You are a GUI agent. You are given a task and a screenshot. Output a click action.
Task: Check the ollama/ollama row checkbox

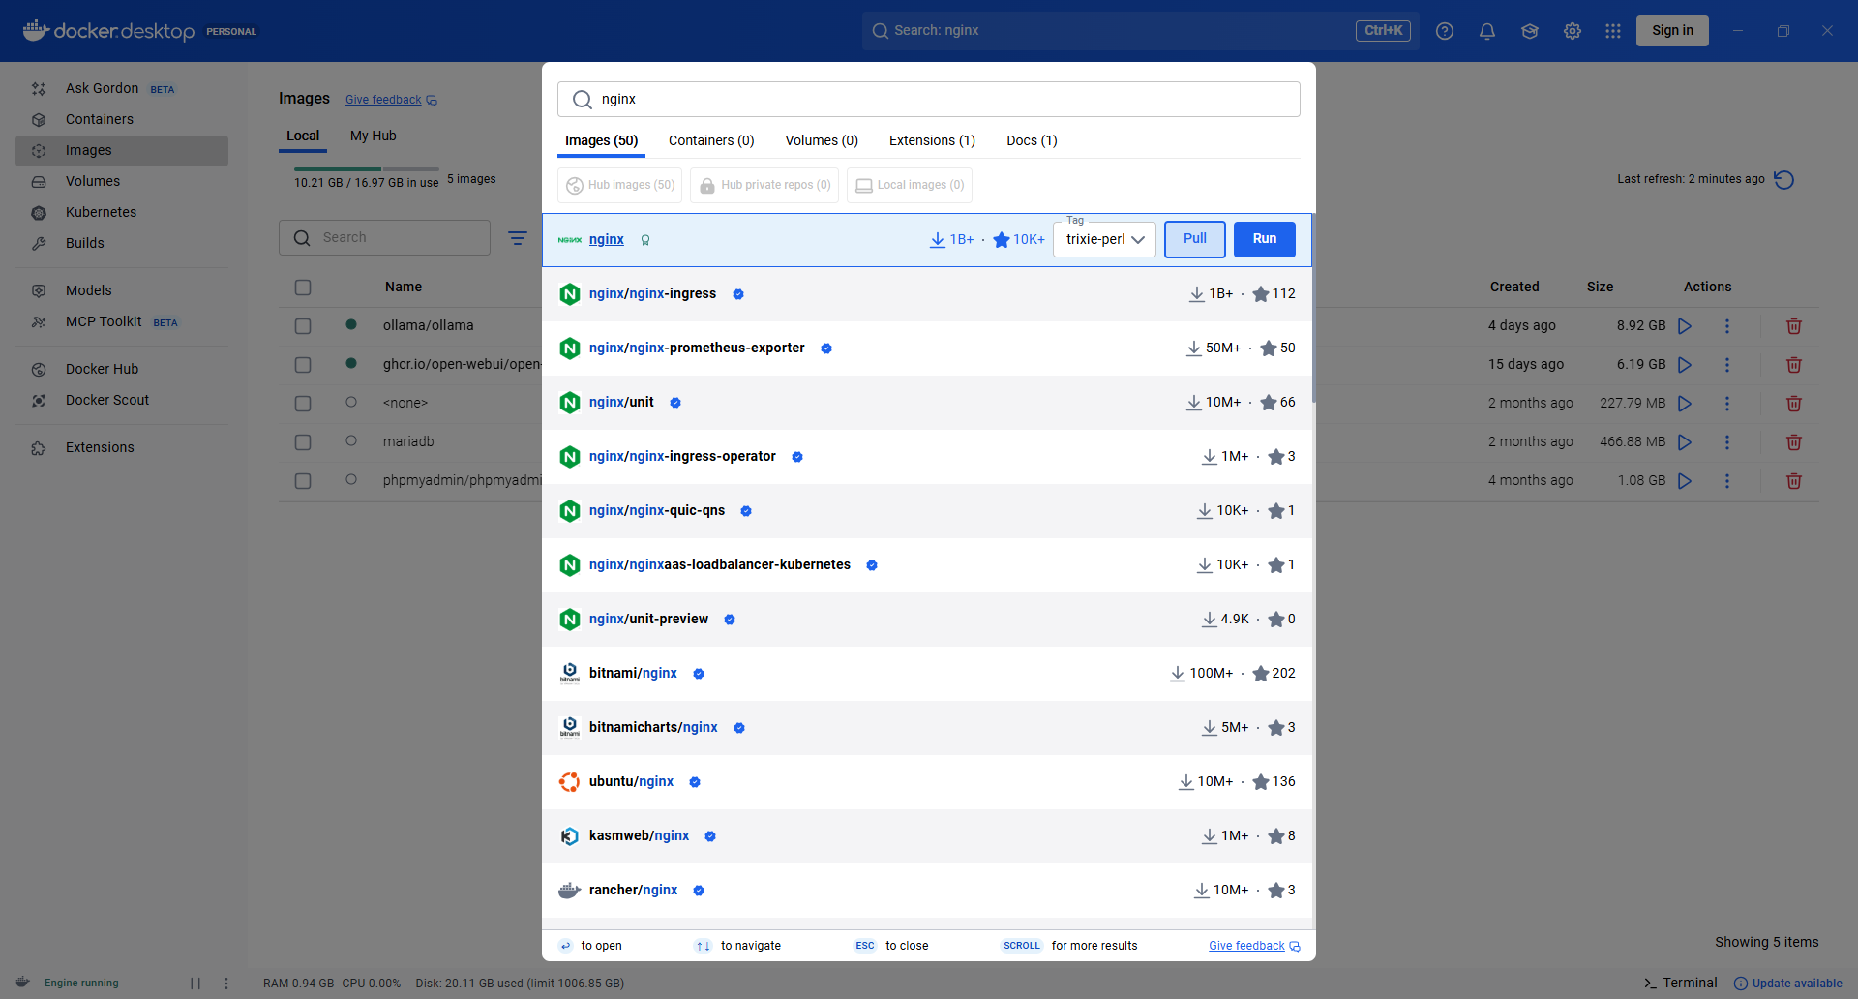[303, 326]
